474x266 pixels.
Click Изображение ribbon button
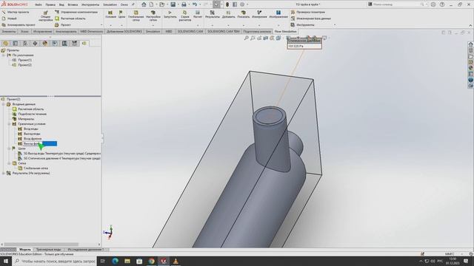click(x=278, y=14)
